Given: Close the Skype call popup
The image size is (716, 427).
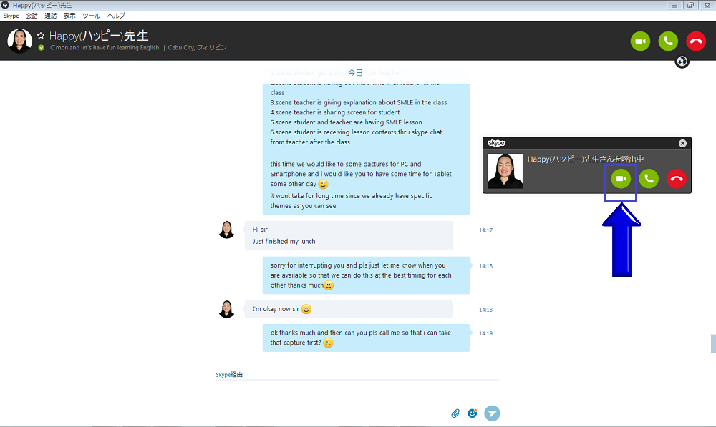Looking at the screenshot, I should tap(682, 143).
